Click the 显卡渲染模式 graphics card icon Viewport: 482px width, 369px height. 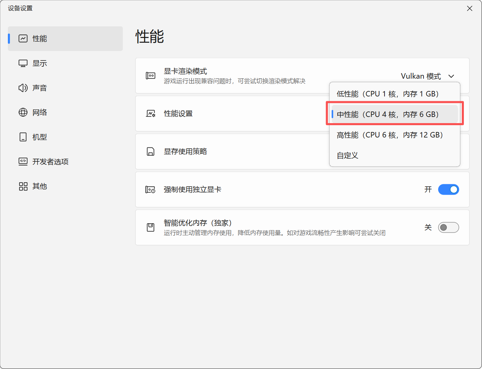coord(151,76)
